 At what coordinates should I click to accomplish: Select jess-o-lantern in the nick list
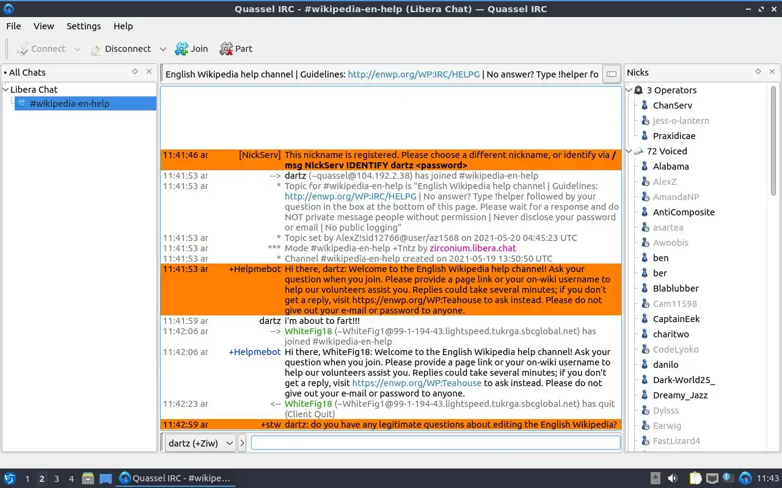pos(681,121)
